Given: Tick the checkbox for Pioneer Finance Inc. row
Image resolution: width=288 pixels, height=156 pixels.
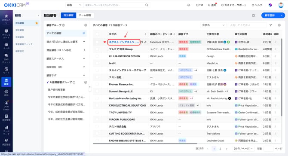Looking at the screenshot, I should pyautogui.click(x=97, y=84).
